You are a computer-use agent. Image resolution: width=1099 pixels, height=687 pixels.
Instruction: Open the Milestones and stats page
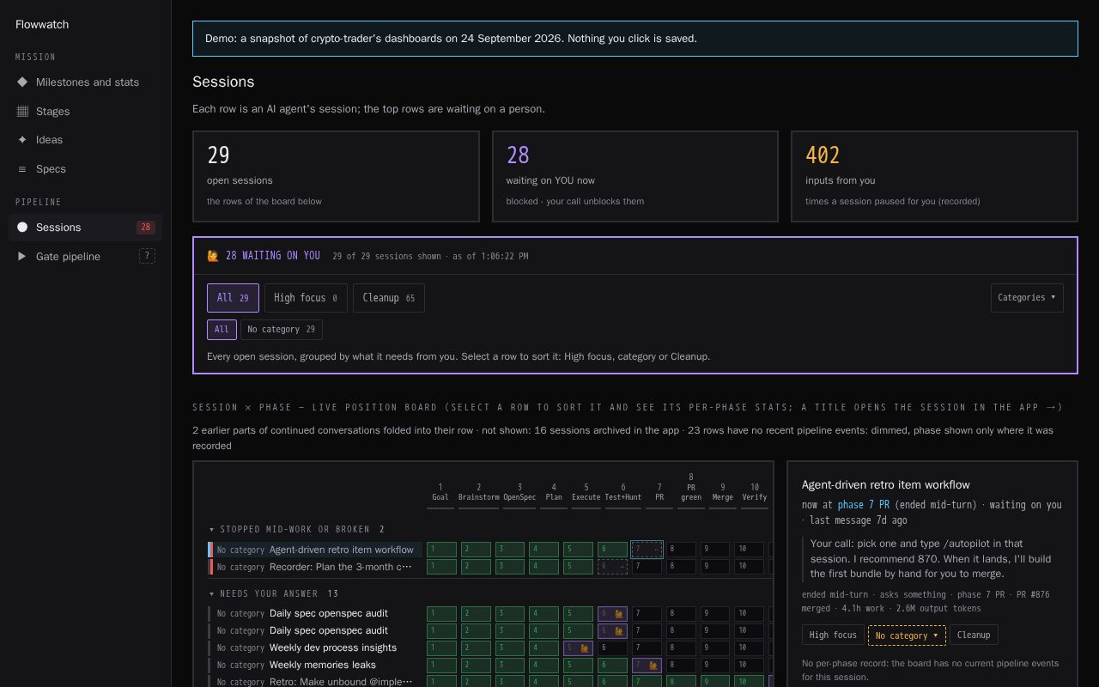tap(86, 82)
